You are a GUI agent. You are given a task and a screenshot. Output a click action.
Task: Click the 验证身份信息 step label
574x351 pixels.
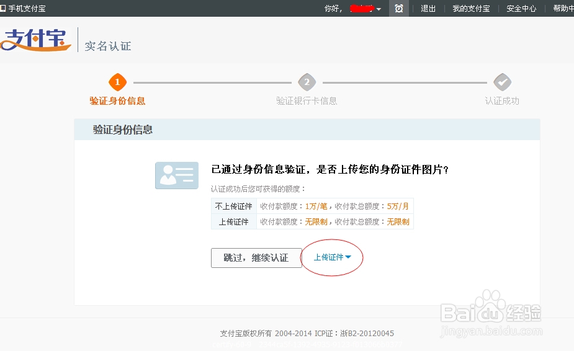click(117, 100)
